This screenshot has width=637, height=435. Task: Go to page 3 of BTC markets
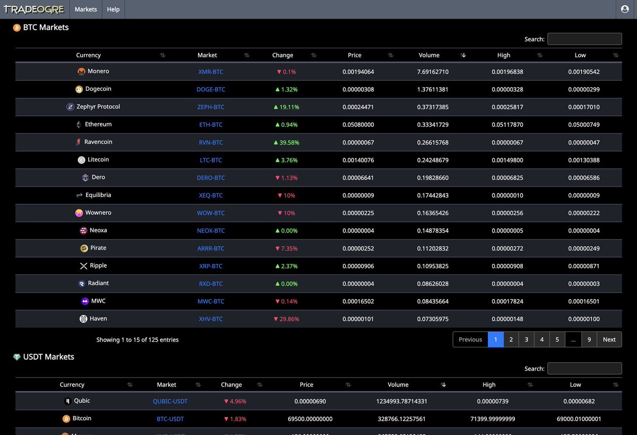[527, 339]
